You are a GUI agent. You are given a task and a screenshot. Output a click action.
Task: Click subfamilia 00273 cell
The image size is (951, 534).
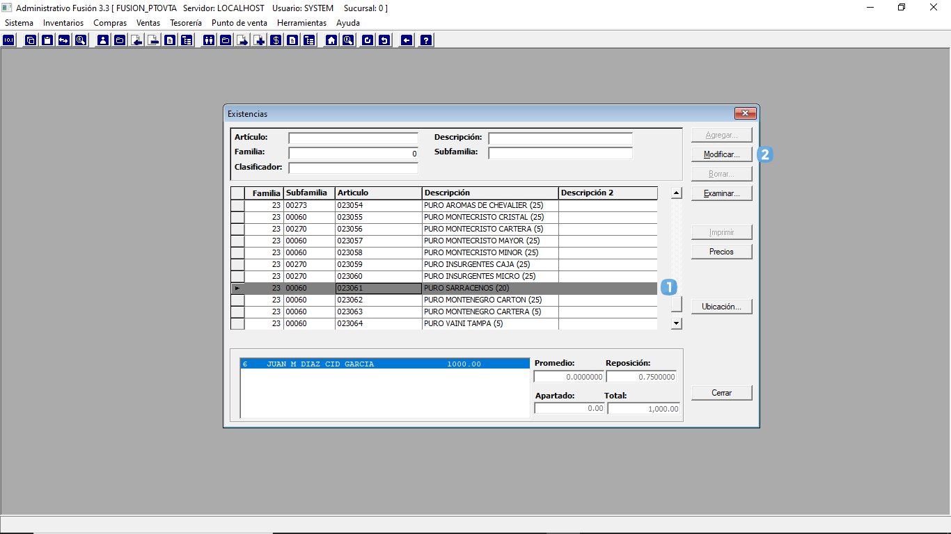309,205
